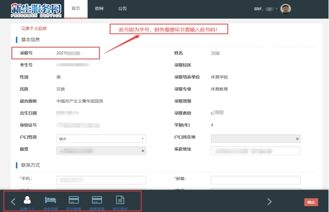Screen dimensions: 329x212
Task: Focus the 邮箱 input field
Action: (x=255, y=180)
